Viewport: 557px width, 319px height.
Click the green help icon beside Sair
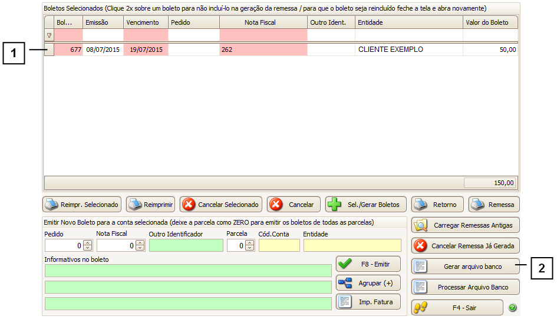coord(512,307)
